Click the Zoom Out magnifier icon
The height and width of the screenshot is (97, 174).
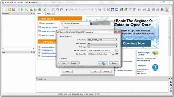[x=104, y=10]
